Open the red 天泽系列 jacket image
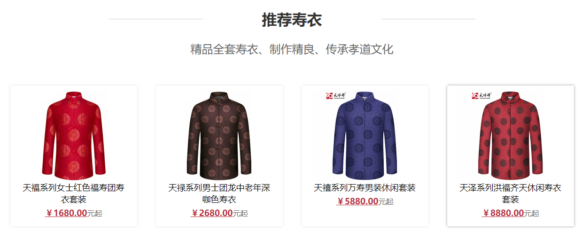The image size is (582, 240). tap(511, 135)
